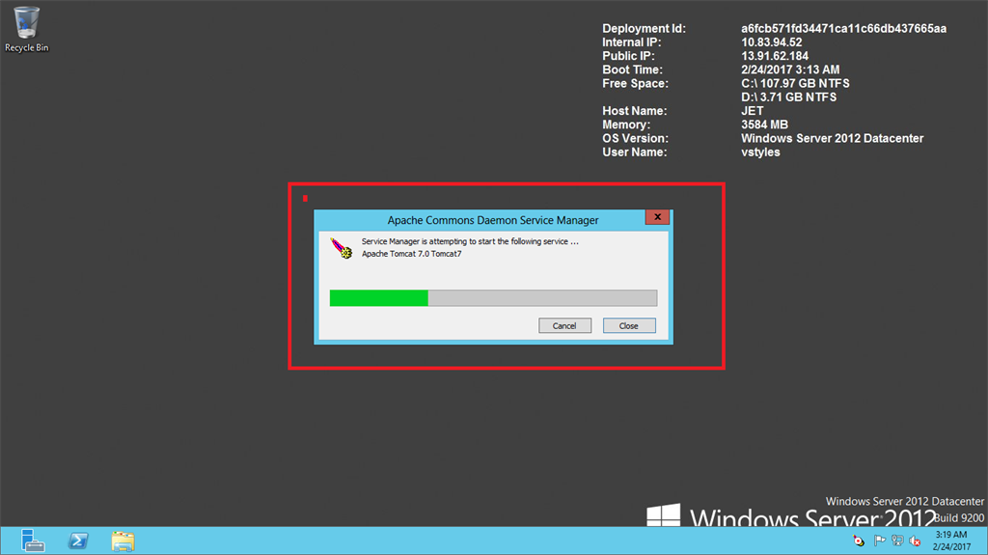Open the taskbar clock showing 3:19 AM
This screenshot has width=988, height=555.
pos(951,541)
